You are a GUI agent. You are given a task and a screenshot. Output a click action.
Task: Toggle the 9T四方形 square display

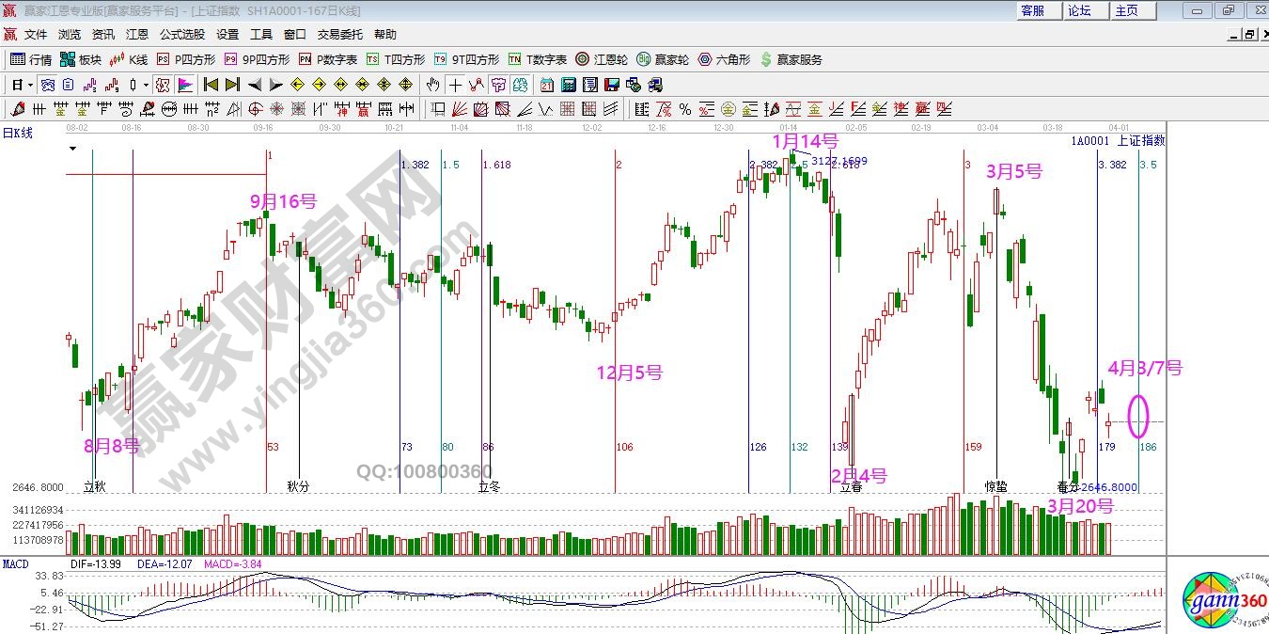(466, 59)
